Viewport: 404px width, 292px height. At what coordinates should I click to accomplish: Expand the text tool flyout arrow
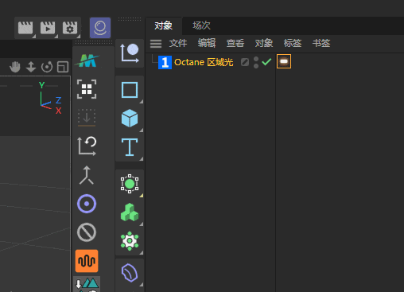[142, 159]
